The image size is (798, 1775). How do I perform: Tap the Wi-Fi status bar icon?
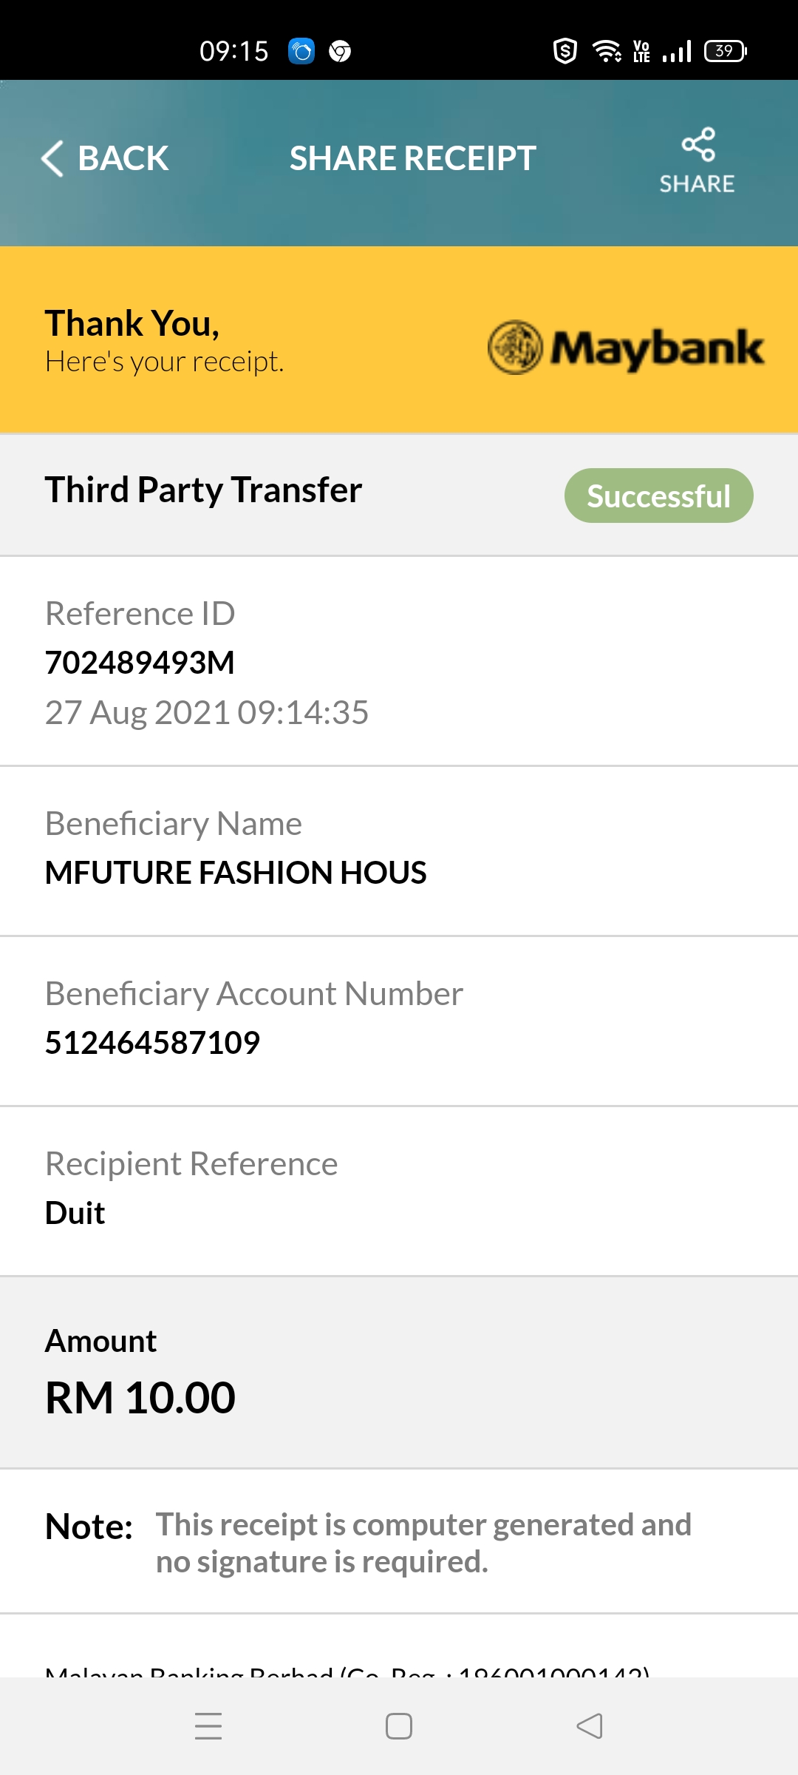click(607, 51)
